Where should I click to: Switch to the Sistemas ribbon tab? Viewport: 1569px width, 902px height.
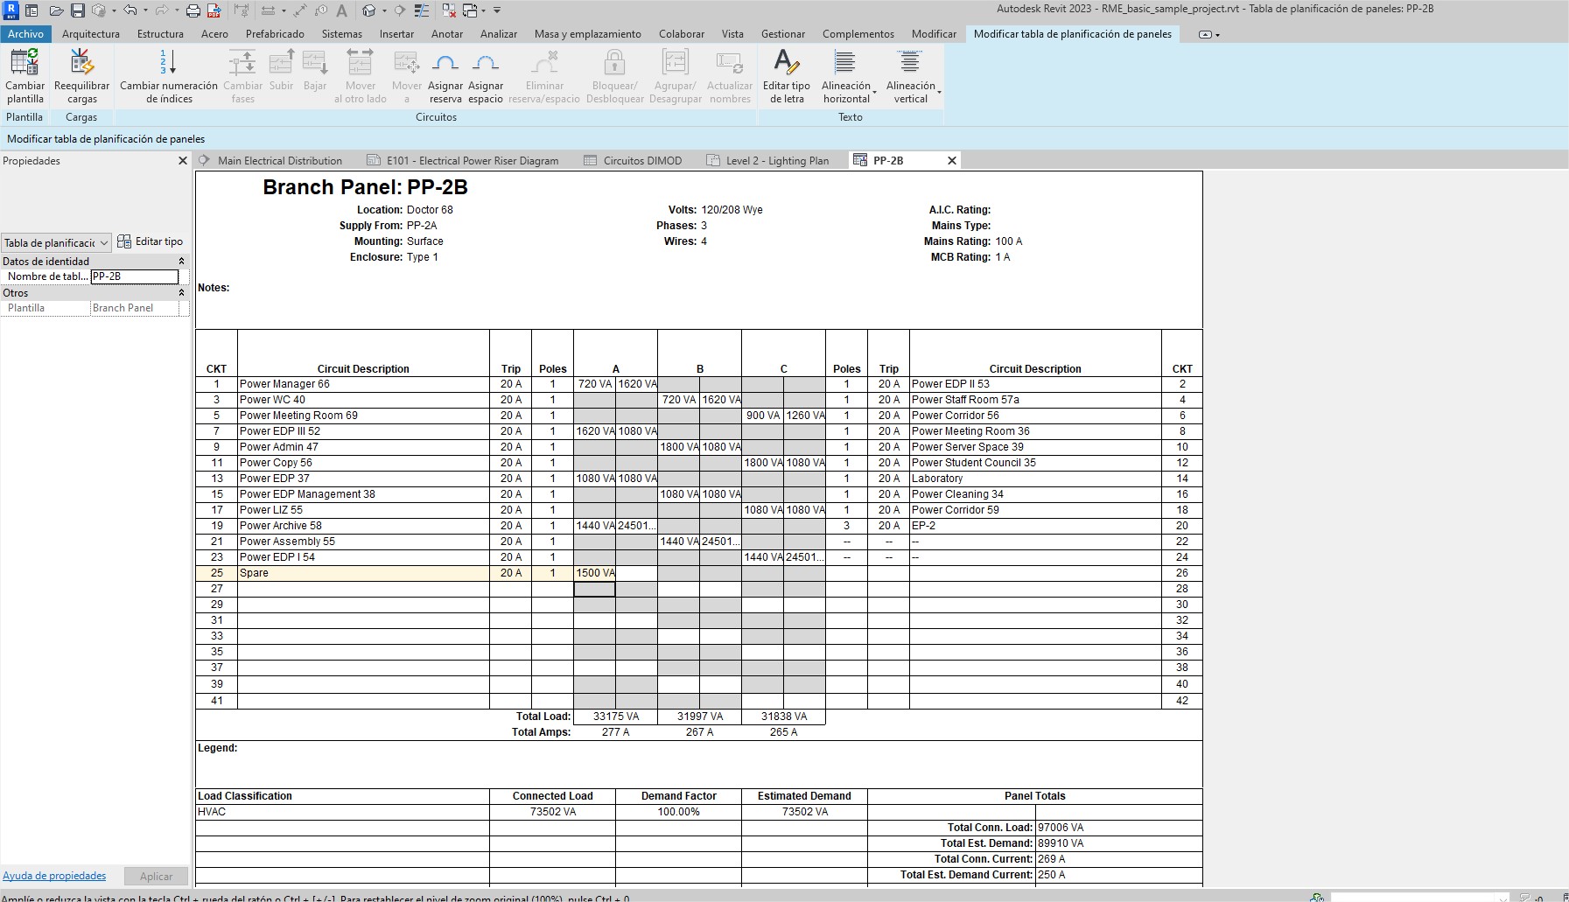coord(342,34)
